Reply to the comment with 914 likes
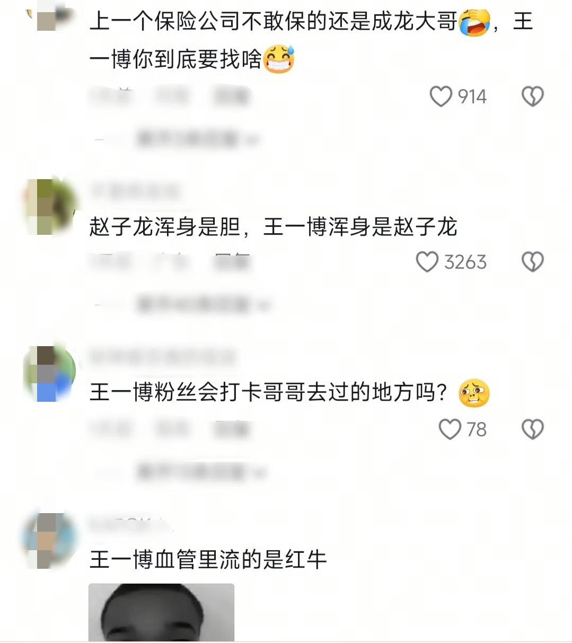Screen dimensions: 572x643 (232, 96)
